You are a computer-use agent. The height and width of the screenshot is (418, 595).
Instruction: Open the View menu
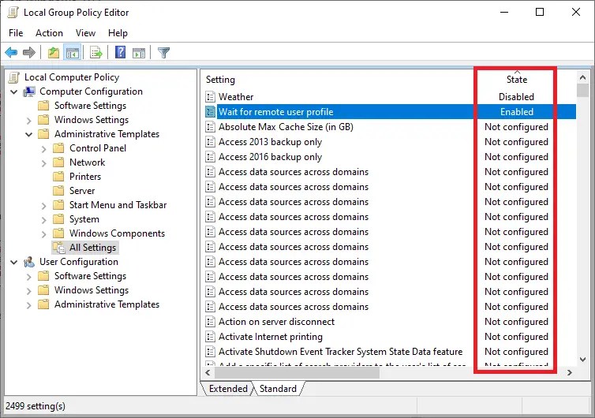[85, 33]
